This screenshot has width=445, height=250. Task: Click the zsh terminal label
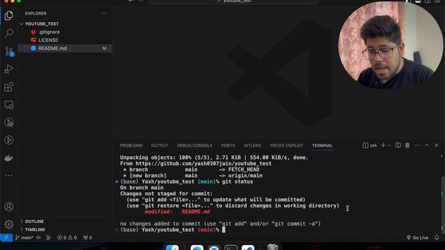click(x=370, y=145)
